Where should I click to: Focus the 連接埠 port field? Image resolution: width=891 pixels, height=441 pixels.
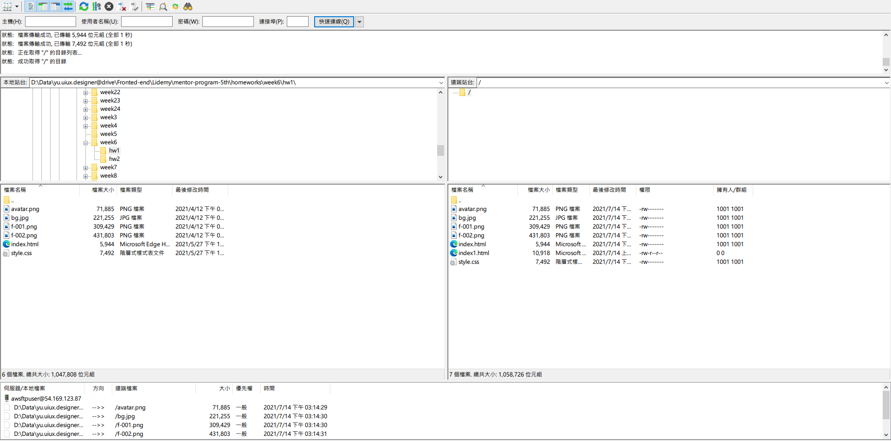point(297,22)
